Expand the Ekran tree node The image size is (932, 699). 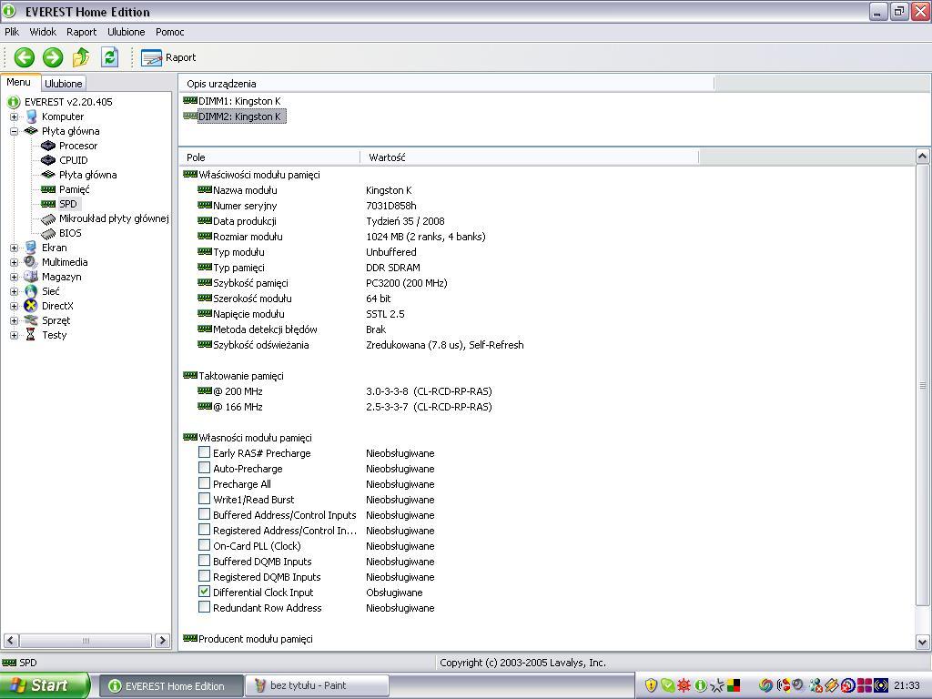coord(14,248)
